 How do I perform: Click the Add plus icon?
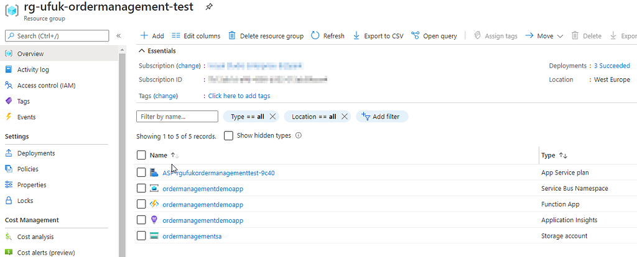tap(144, 35)
